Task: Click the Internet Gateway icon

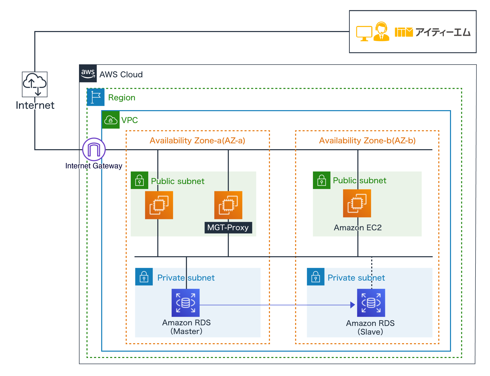Action: (94, 149)
